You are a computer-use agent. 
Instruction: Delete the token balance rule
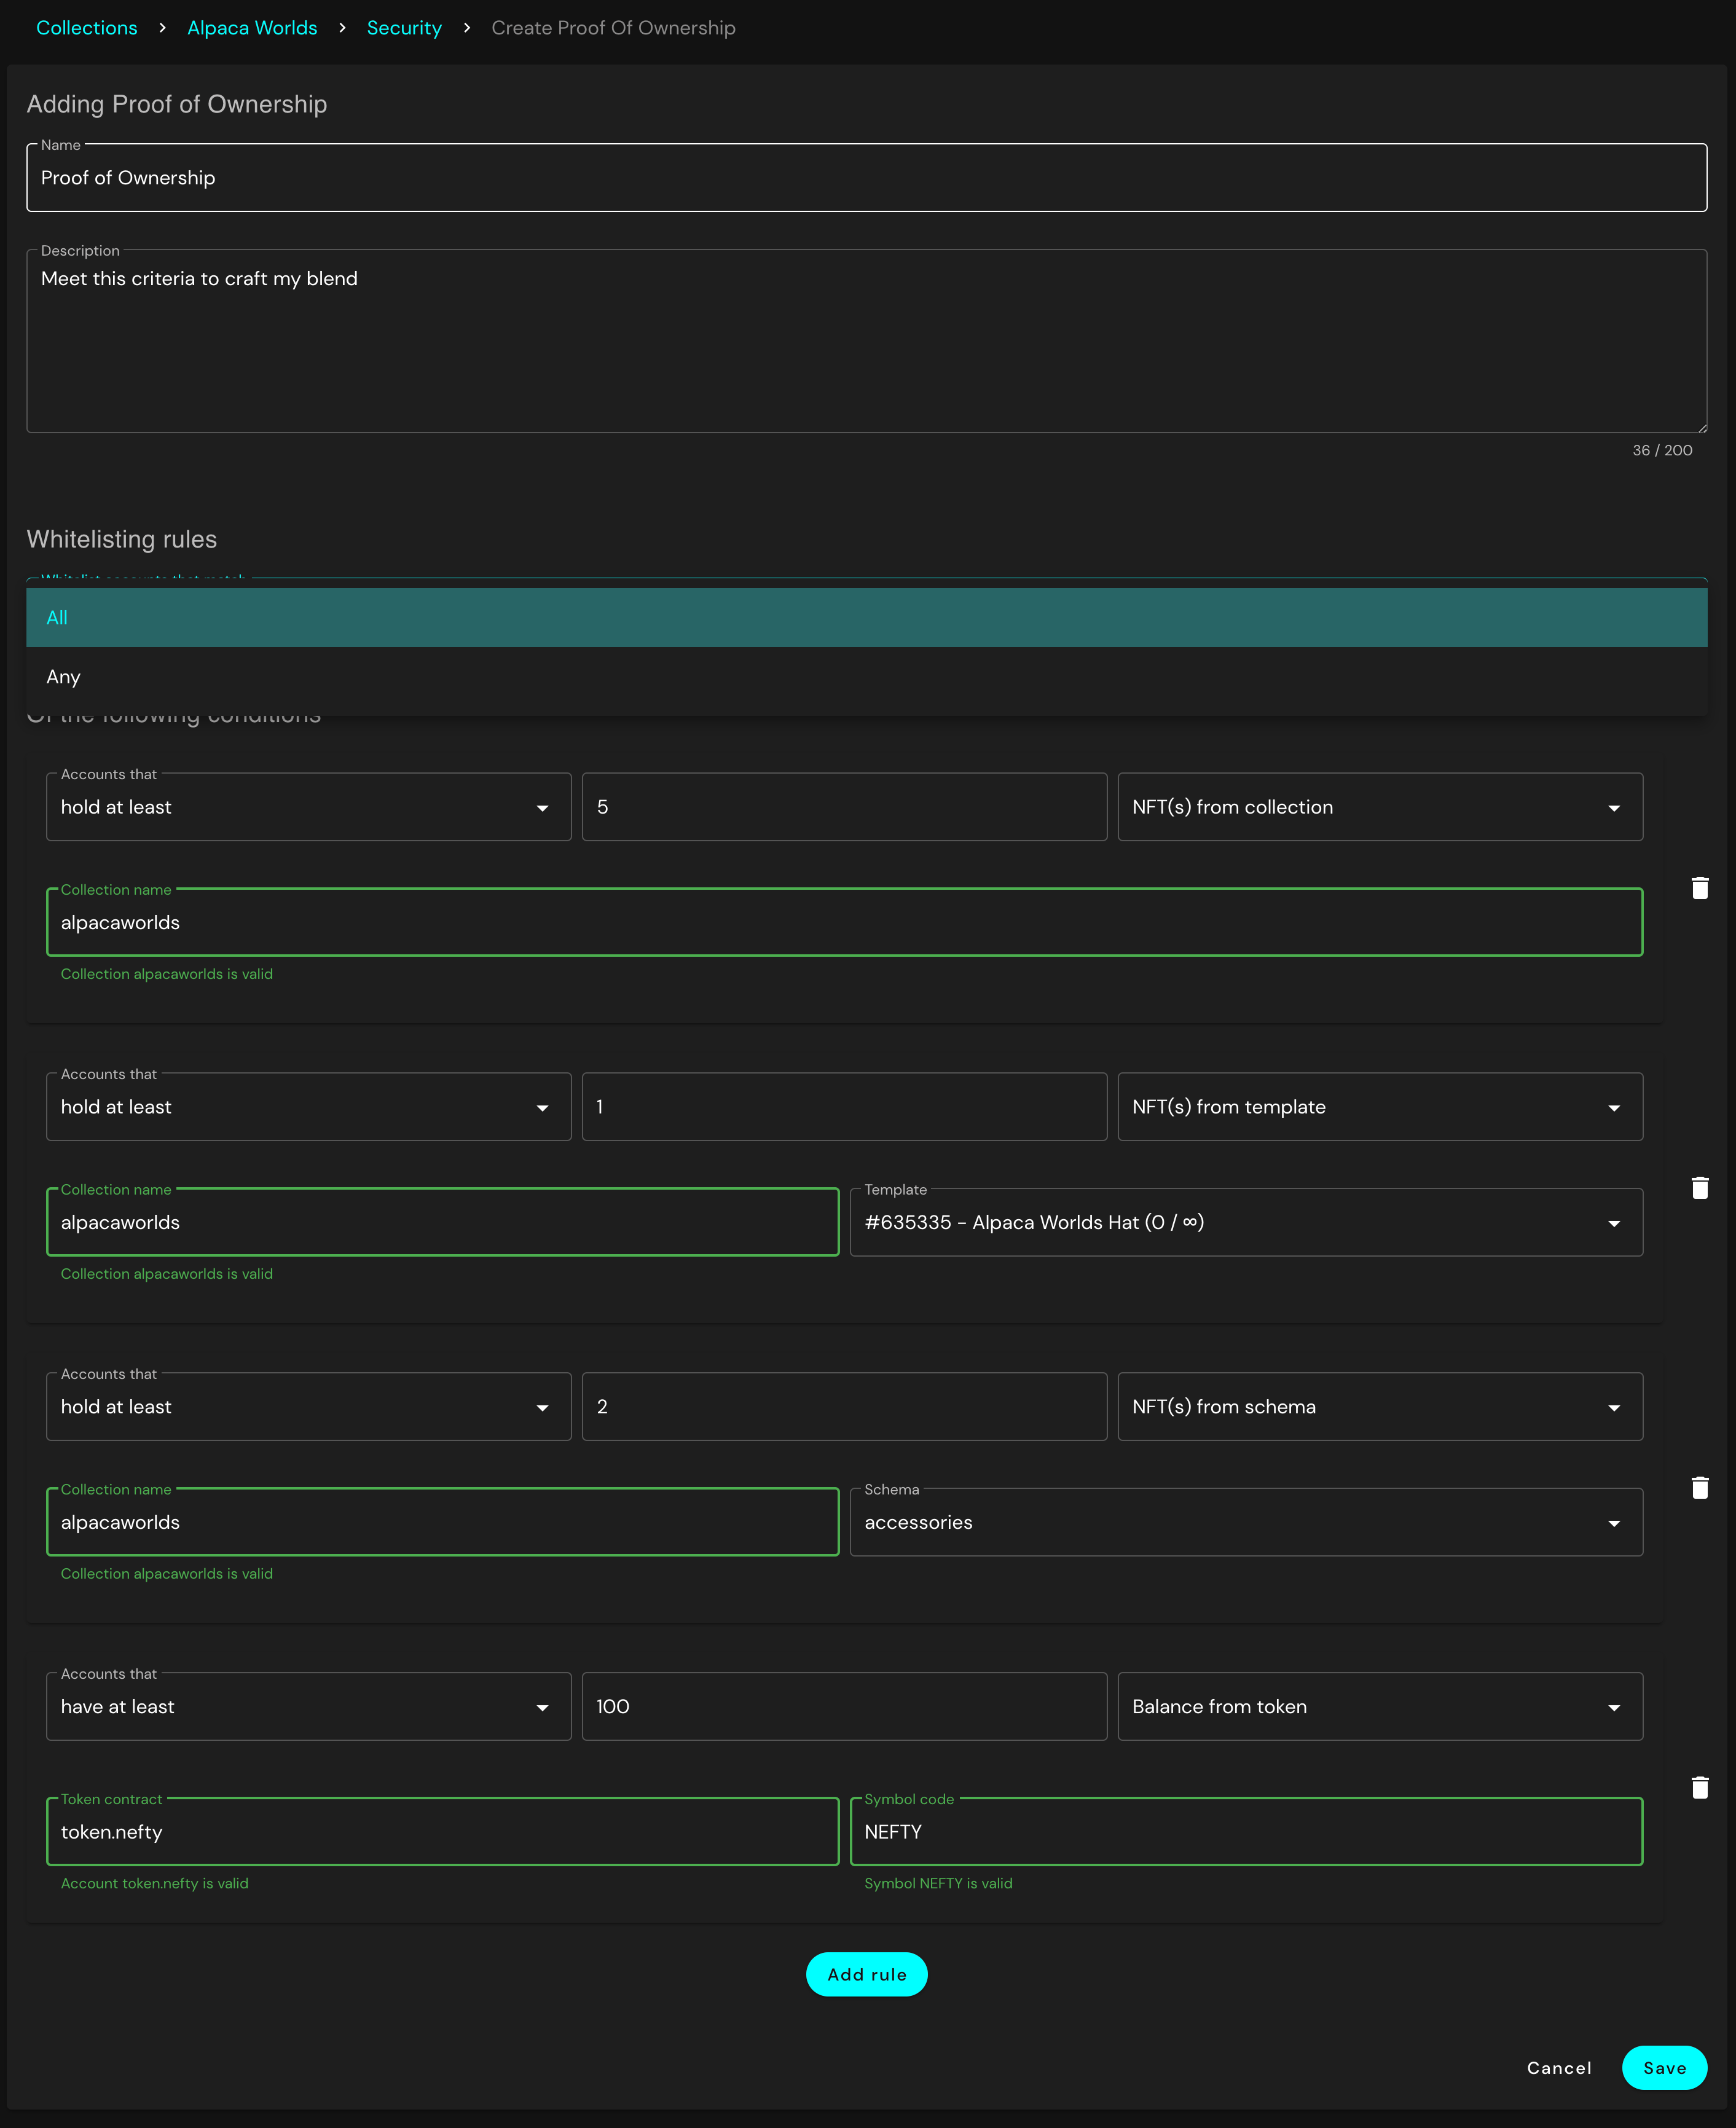(x=1699, y=1788)
